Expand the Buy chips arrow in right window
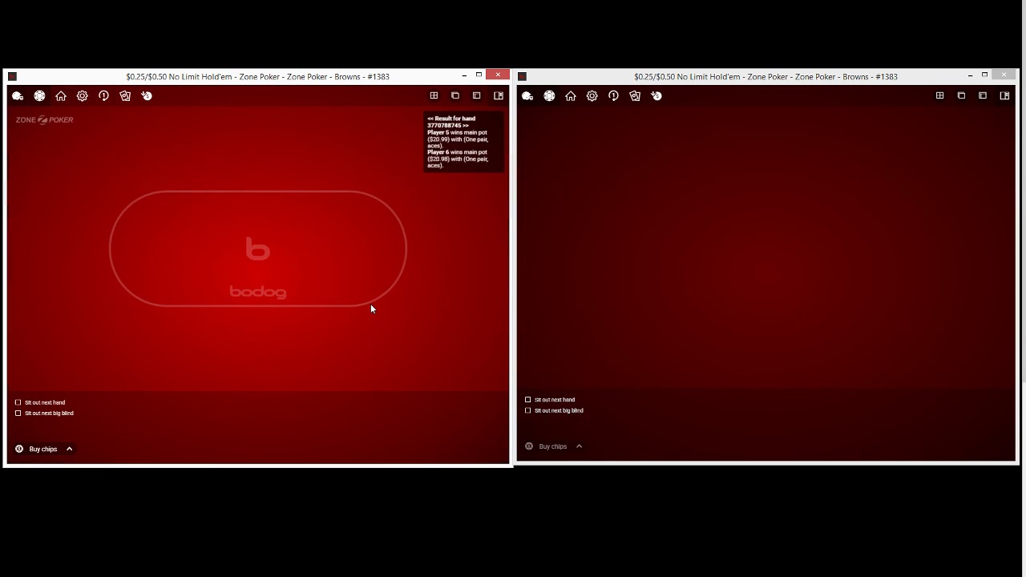 click(579, 446)
